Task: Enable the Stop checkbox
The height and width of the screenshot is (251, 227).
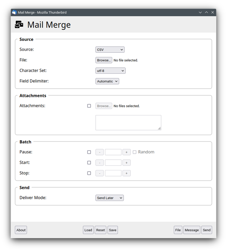Action: point(89,173)
